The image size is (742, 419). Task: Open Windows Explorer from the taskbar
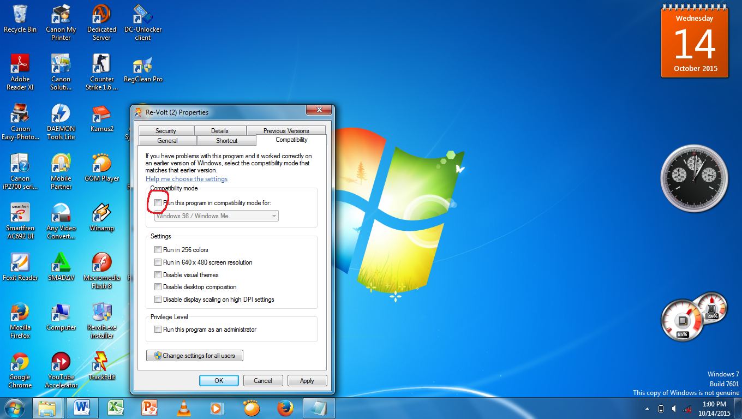click(49, 408)
